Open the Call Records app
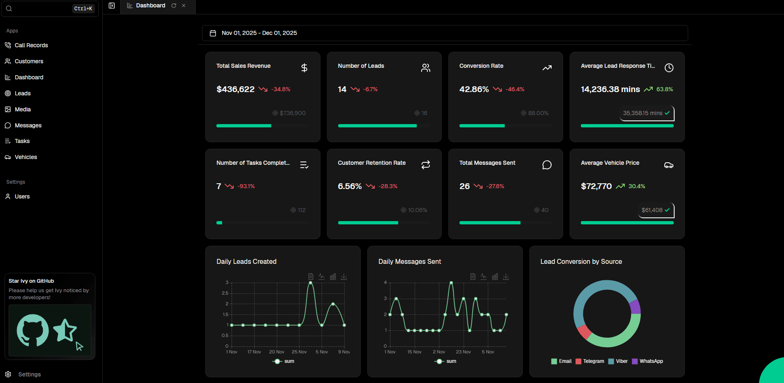 [x=31, y=45]
